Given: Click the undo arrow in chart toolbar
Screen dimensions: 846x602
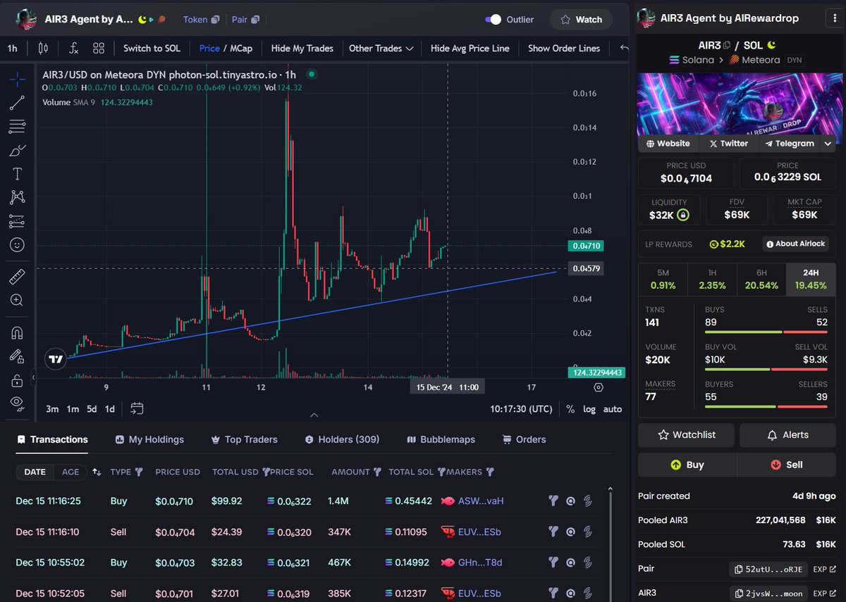Looking at the screenshot, I should pos(623,48).
